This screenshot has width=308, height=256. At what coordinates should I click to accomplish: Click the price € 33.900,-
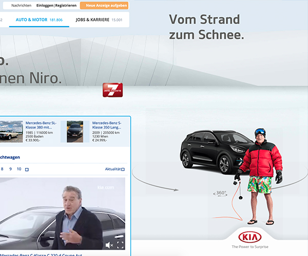[x=33, y=140]
